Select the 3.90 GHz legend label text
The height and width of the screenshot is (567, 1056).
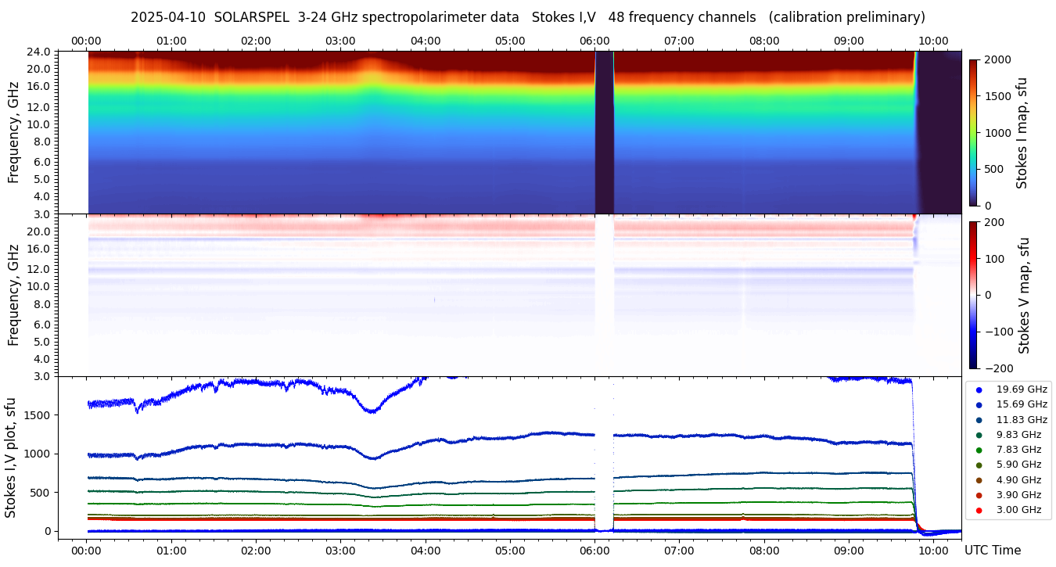tap(1022, 495)
